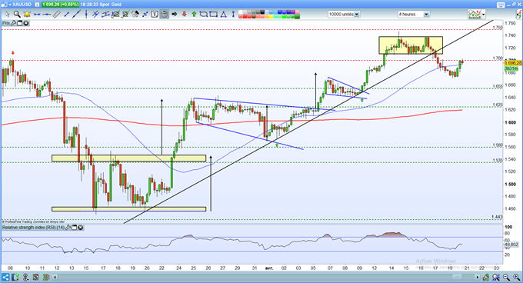Pick the white color swatch

(x=241, y=12)
